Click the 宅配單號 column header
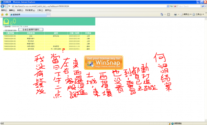The width and height of the screenshot is (207, 125). coord(10,33)
